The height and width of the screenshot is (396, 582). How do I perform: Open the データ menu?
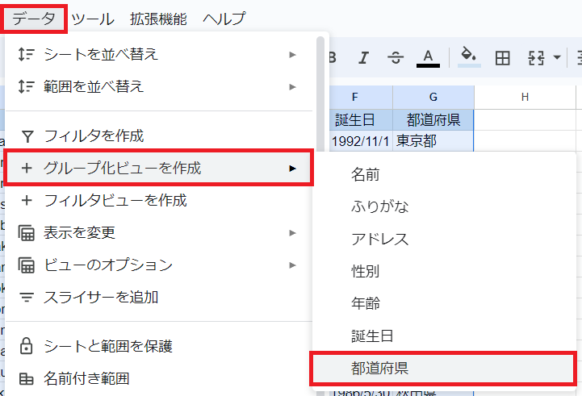(x=34, y=19)
